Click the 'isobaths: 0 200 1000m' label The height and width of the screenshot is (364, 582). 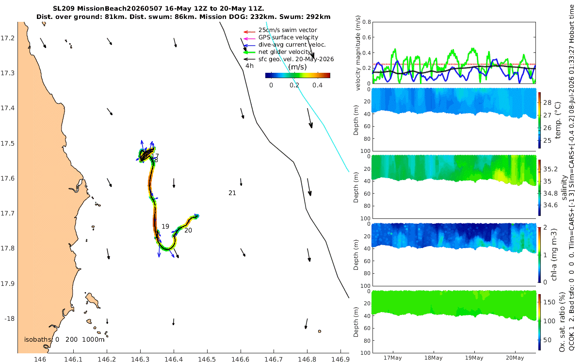point(65,340)
